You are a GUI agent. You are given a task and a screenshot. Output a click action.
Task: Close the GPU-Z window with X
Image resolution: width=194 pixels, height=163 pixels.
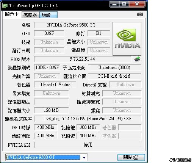(137, 4)
